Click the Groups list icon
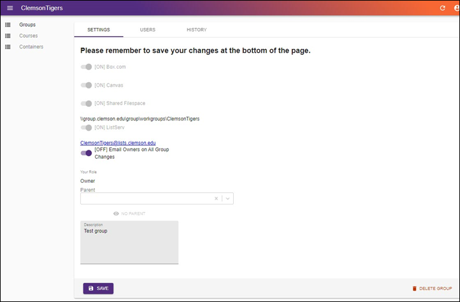Image resolution: width=460 pixels, height=302 pixels. (x=8, y=25)
